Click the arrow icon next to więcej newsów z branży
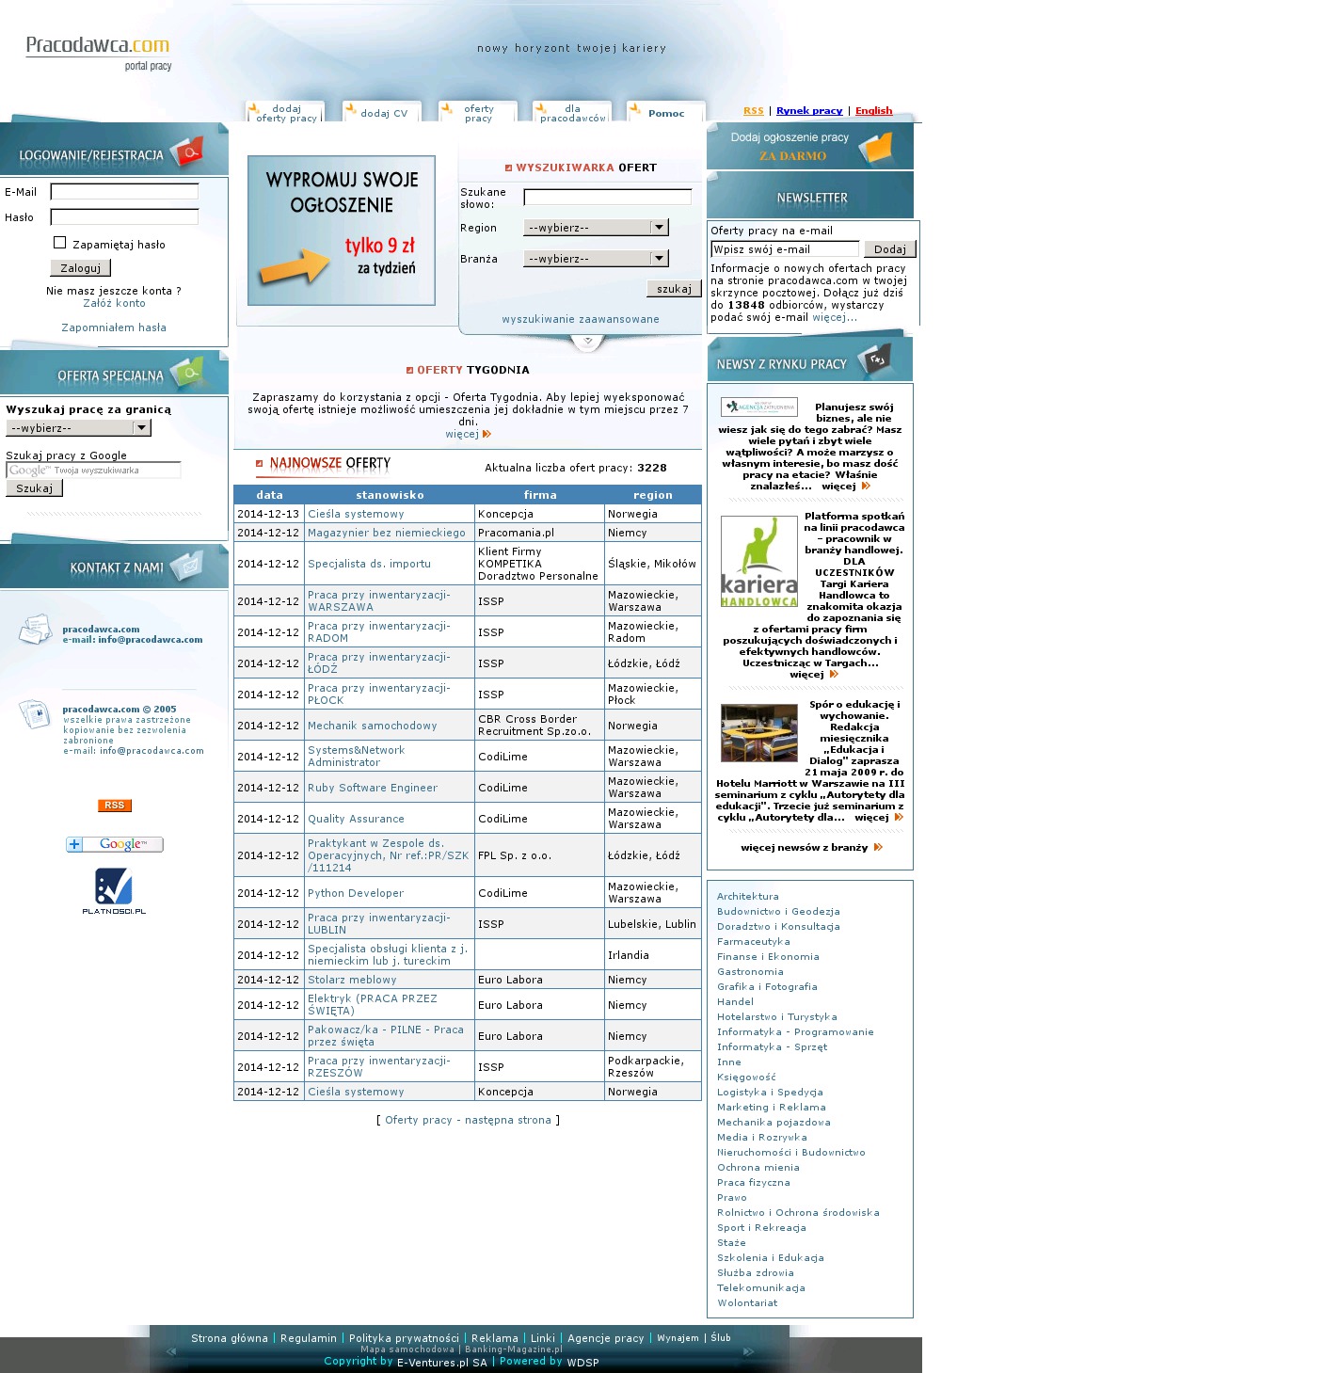Image resolution: width=1340 pixels, height=1373 pixels. click(878, 848)
